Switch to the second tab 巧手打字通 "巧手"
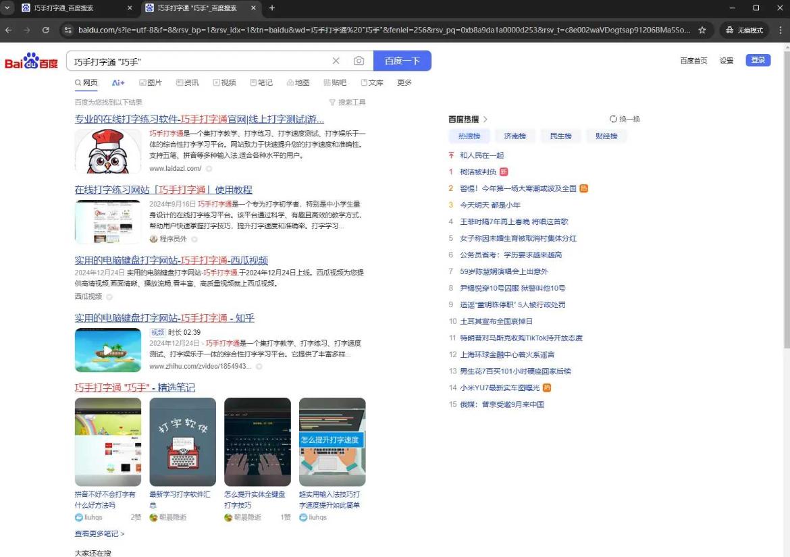Image resolution: width=790 pixels, height=557 pixels. click(x=201, y=8)
